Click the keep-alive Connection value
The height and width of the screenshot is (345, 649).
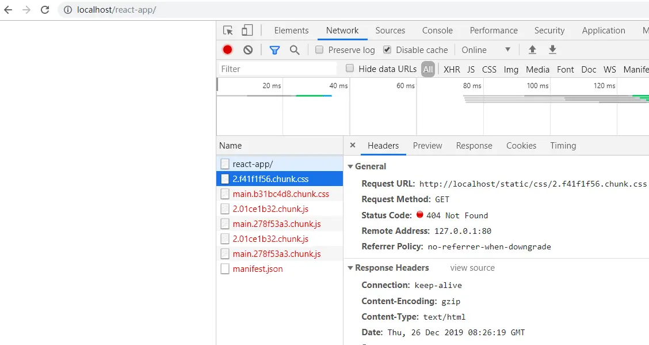(438, 285)
